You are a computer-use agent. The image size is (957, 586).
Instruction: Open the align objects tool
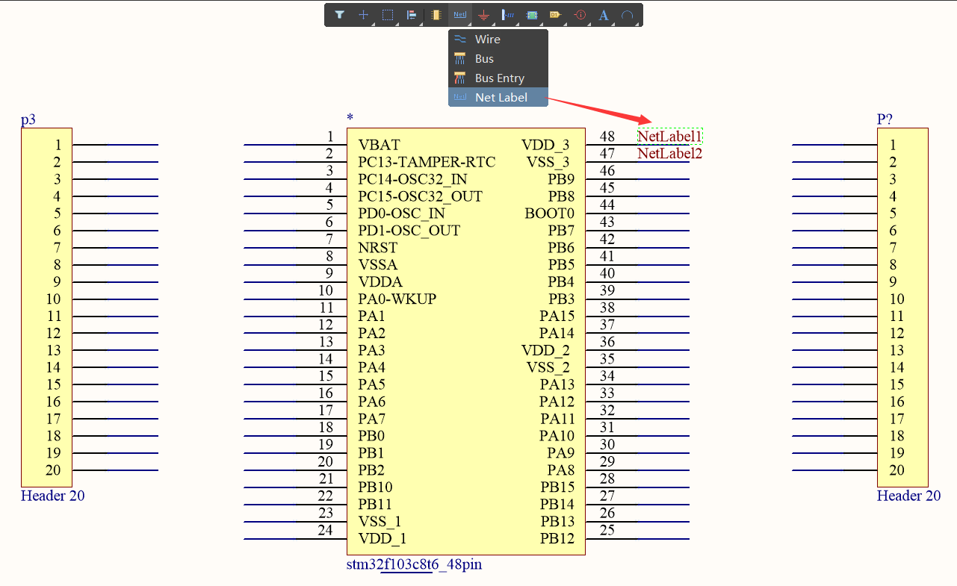click(x=412, y=15)
